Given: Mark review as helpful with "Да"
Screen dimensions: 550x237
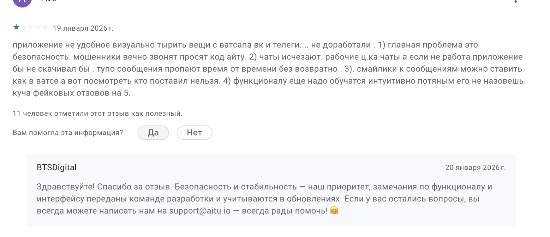Looking at the screenshot, I should (x=153, y=133).
